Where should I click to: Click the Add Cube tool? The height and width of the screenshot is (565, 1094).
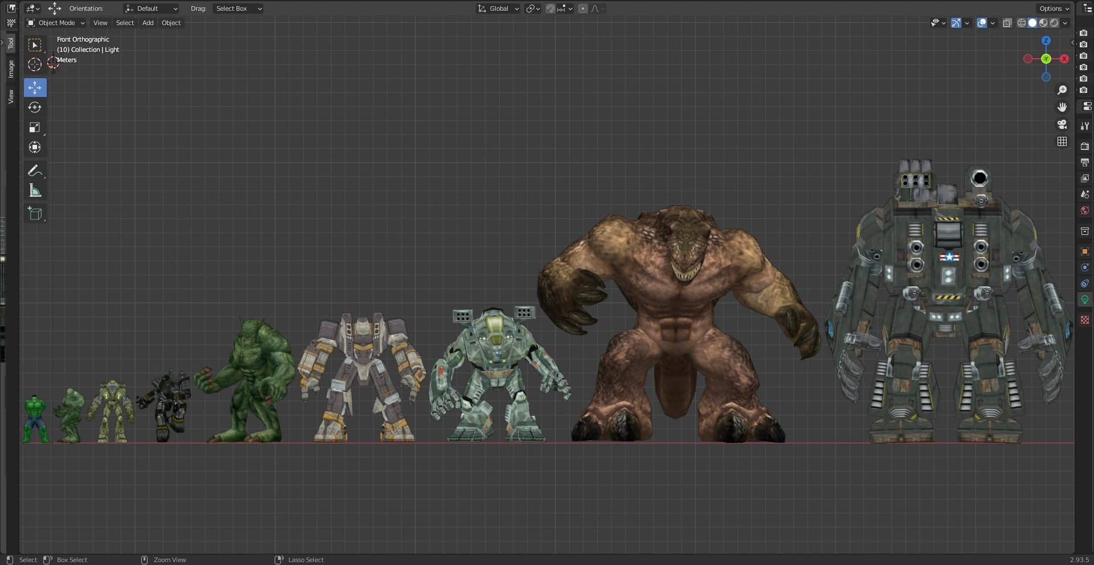click(x=35, y=214)
